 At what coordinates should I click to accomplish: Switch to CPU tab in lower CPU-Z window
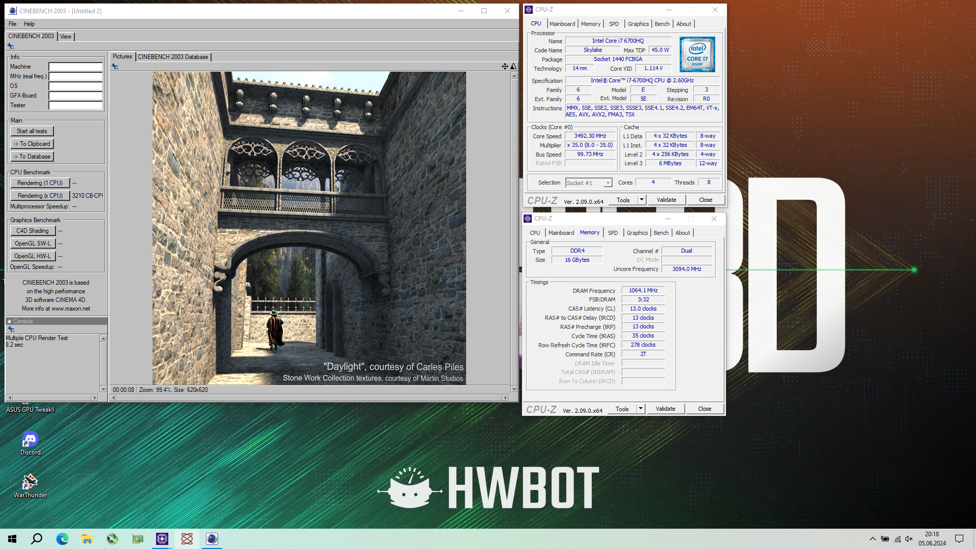pos(535,233)
